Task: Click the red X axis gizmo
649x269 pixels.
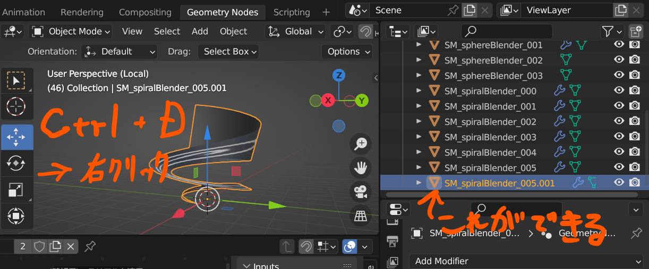Action: [x=328, y=100]
